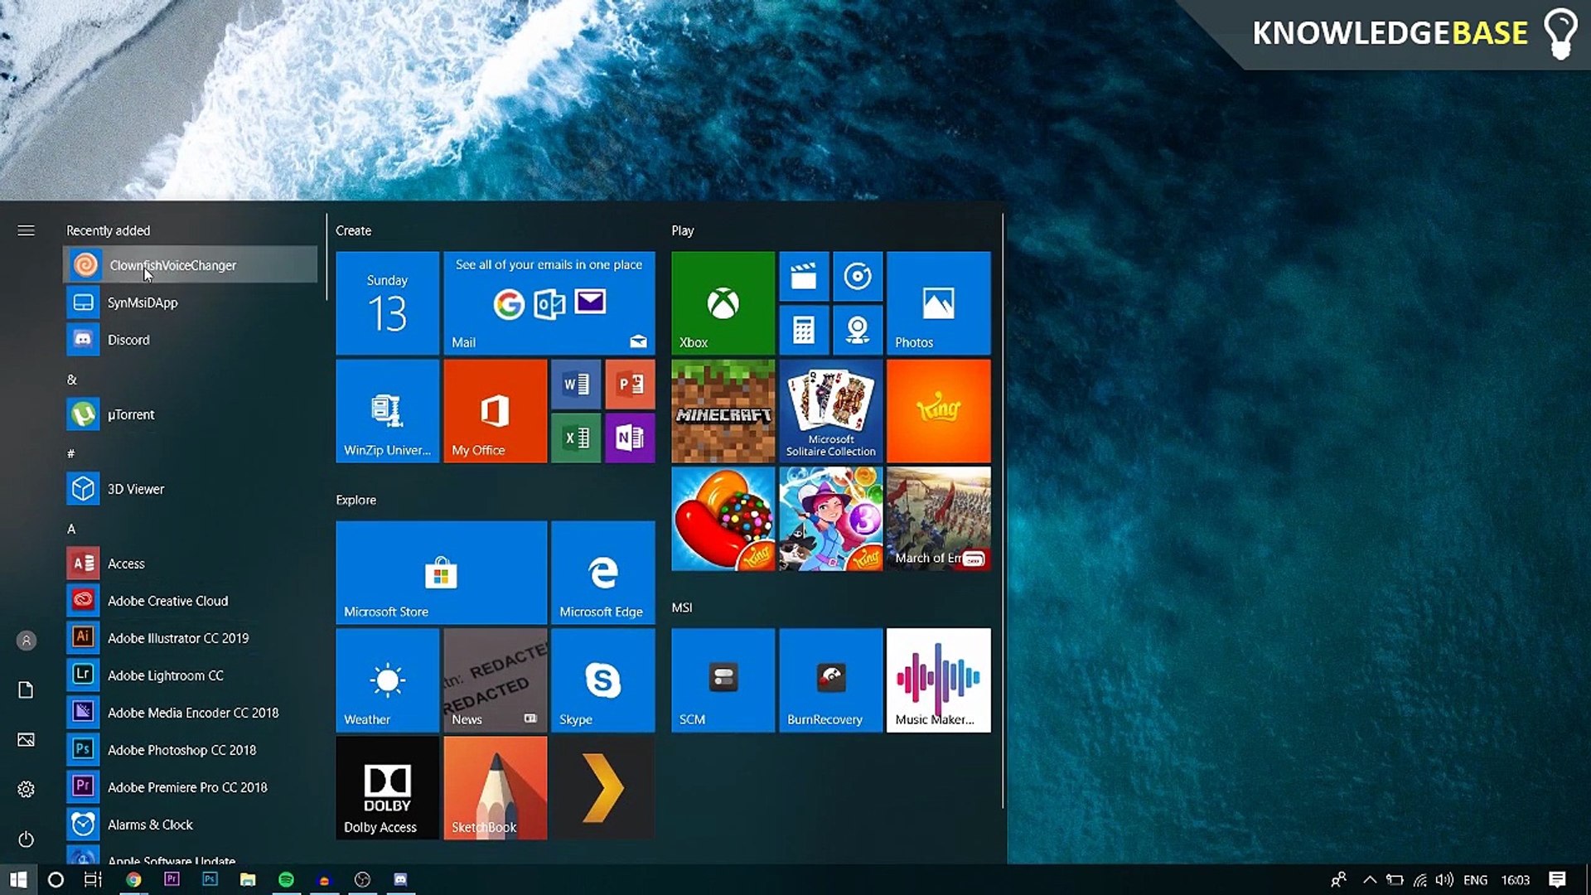Open Spotify from the taskbar
The height and width of the screenshot is (895, 1591).
click(x=286, y=880)
